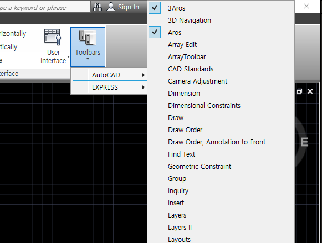Restore the drawing viewport window
322x243 pixels.
pos(299,91)
